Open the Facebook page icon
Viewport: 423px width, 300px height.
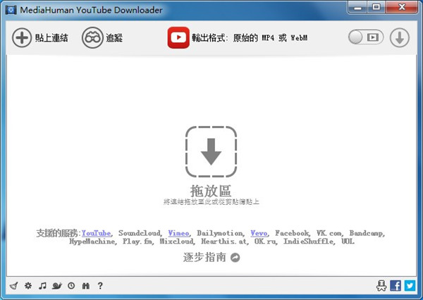click(x=396, y=286)
